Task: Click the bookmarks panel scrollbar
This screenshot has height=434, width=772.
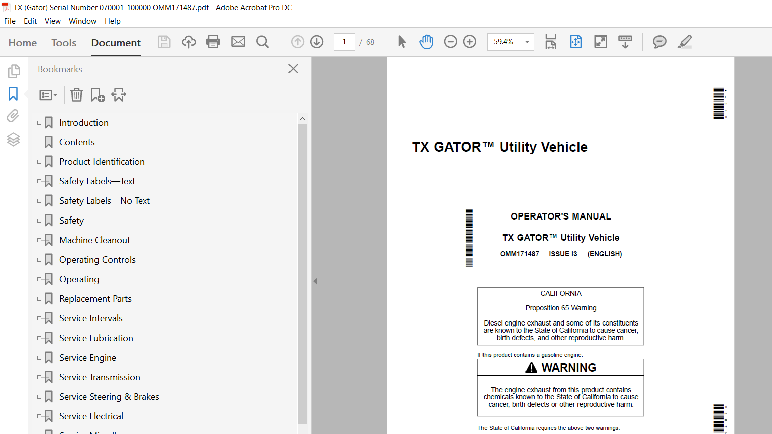Action: 302,274
